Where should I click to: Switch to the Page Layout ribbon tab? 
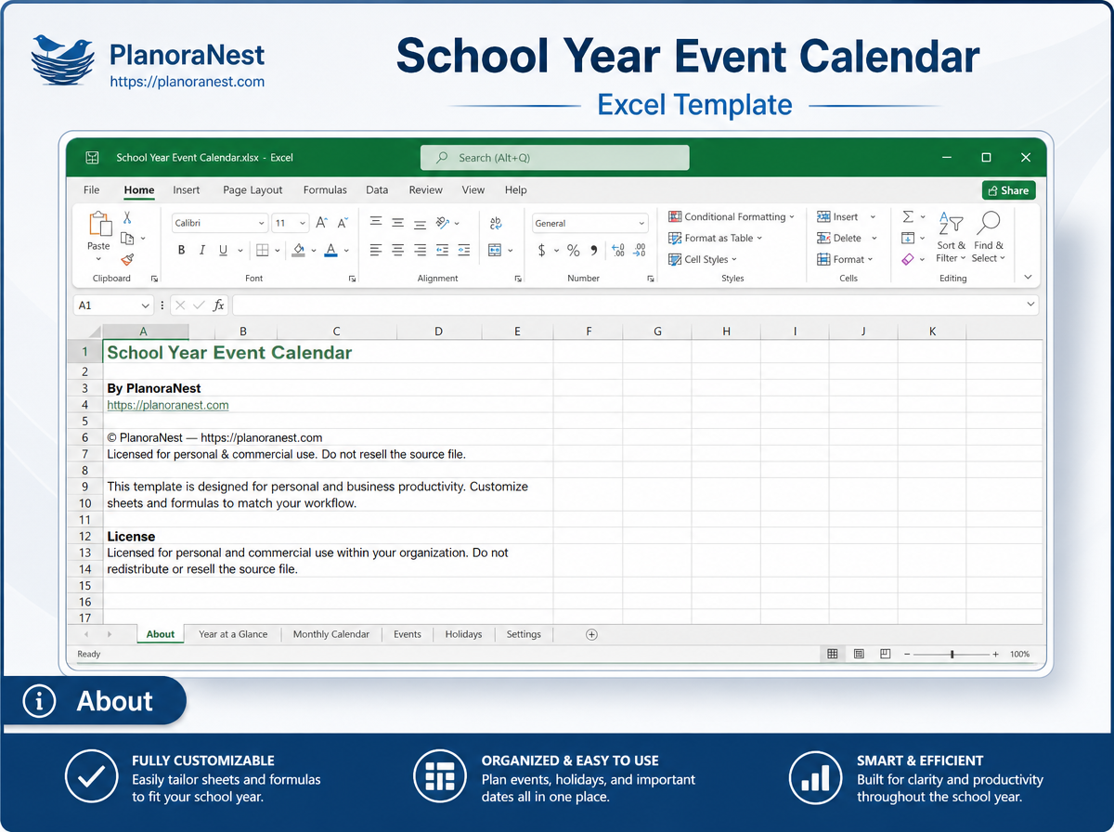pyautogui.click(x=253, y=190)
